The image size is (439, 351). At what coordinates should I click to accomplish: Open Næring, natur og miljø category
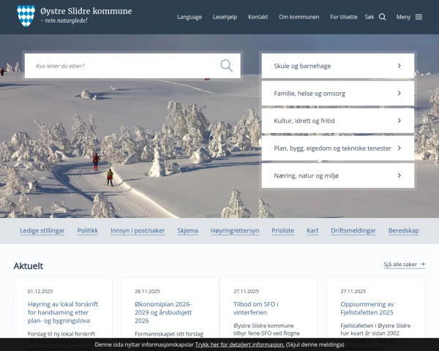click(x=337, y=175)
